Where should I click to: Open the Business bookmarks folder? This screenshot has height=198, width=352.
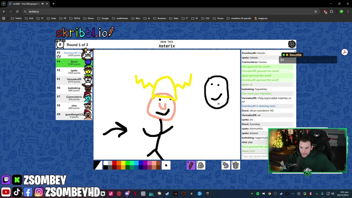pyautogui.click(x=159, y=18)
